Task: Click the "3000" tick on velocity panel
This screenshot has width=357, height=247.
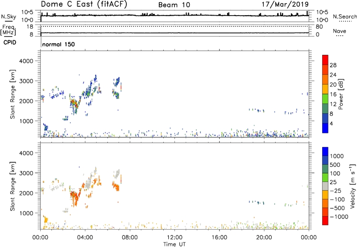Action: [x=26, y=173]
